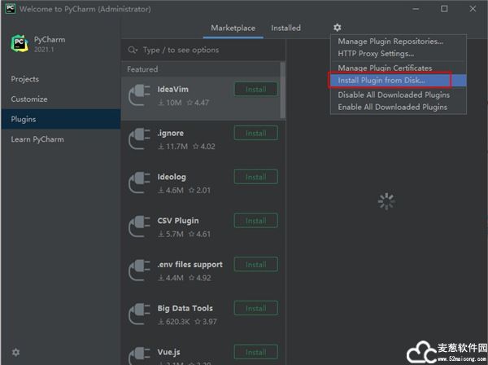The image size is (488, 365).
Task: Click the Big Data Tools plugin icon
Action: click(139, 314)
